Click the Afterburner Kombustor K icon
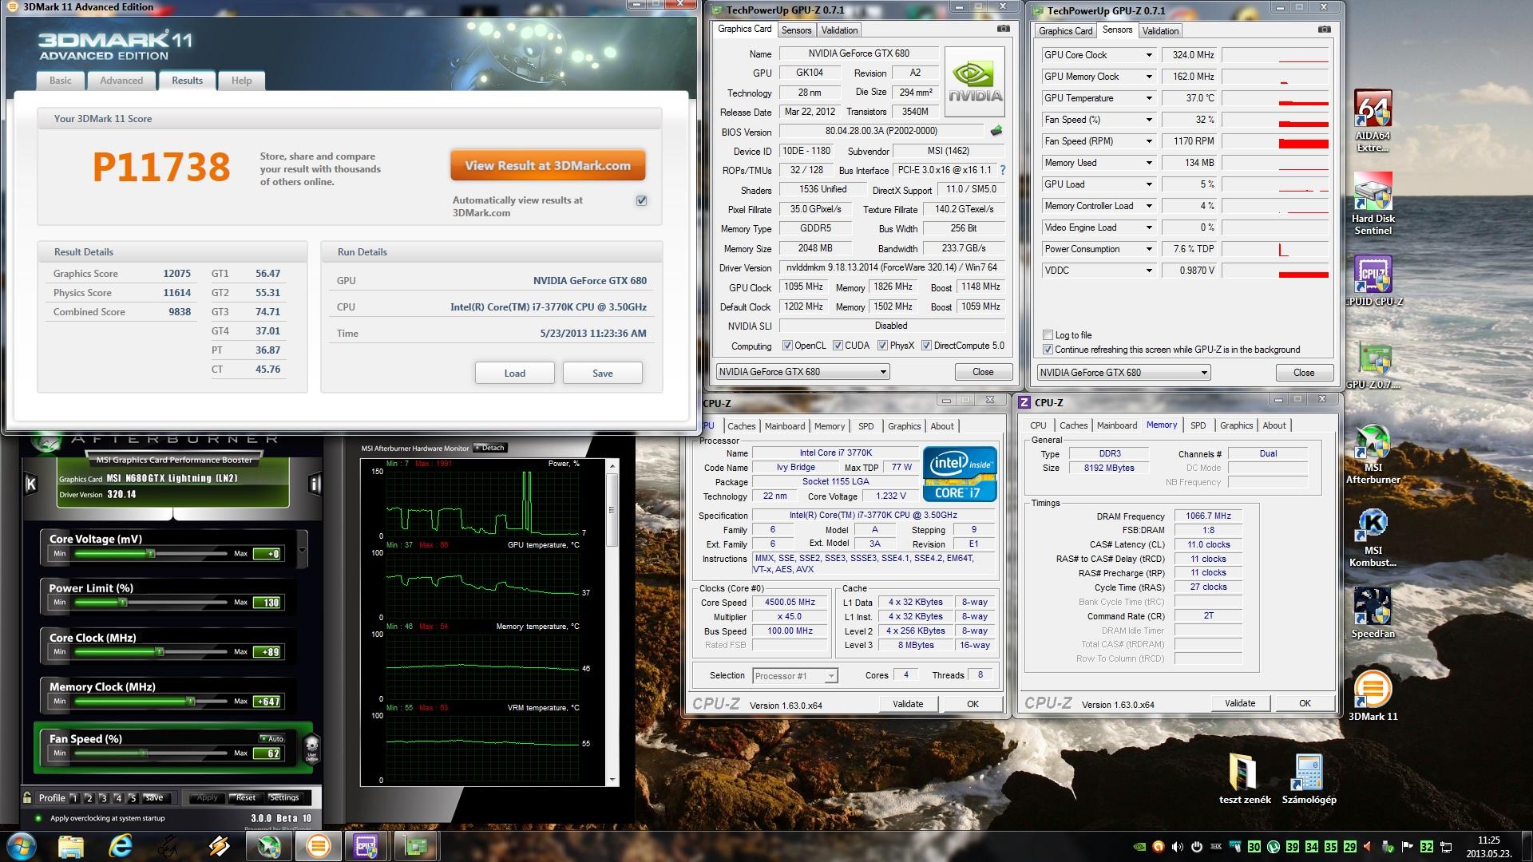 (x=30, y=484)
